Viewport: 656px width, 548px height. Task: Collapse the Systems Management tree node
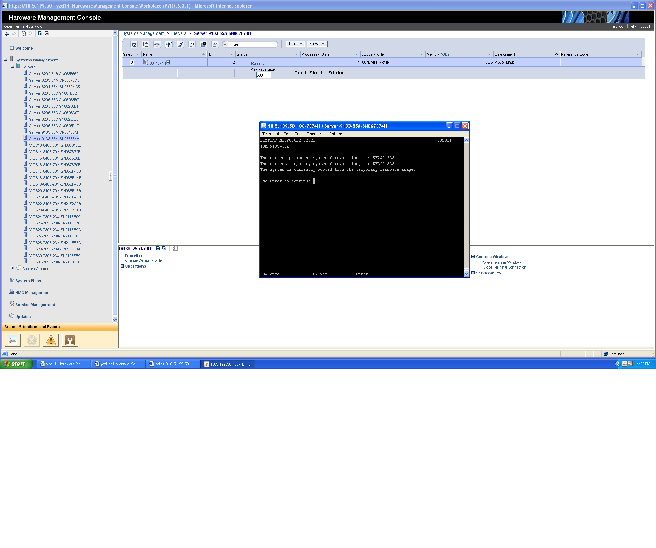tap(6, 59)
